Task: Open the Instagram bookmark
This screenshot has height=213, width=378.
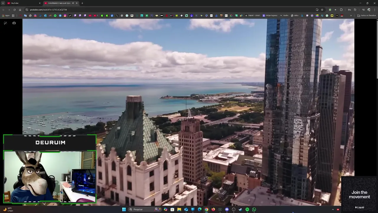Action: [x=65, y=15]
